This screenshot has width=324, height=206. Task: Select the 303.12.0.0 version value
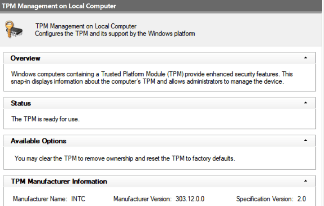pyautogui.click(x=190, y=199)
